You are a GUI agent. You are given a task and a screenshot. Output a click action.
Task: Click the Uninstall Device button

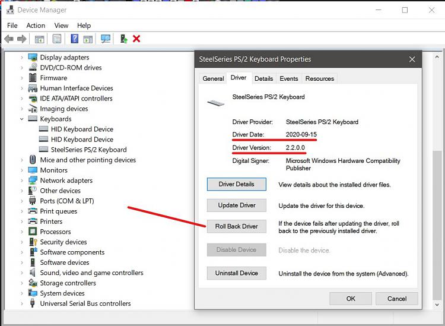point(236,273)
